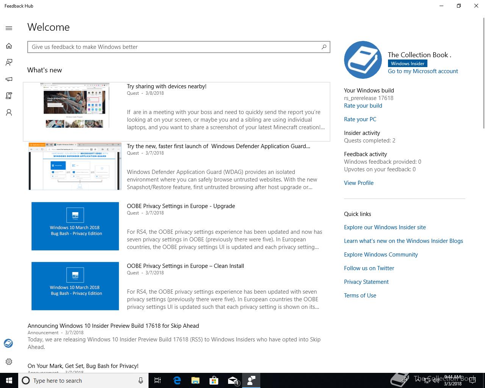485x388 pixels.
Task: Open Quests icon in sidebar
Action: click(9, 96)
